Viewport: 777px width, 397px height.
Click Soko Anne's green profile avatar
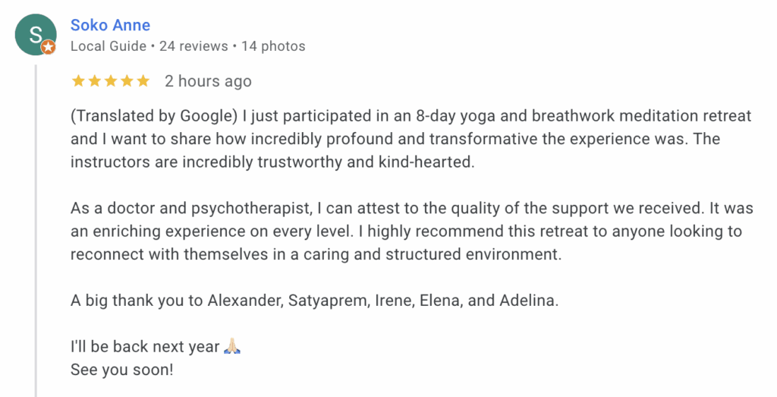click(35, 34)
